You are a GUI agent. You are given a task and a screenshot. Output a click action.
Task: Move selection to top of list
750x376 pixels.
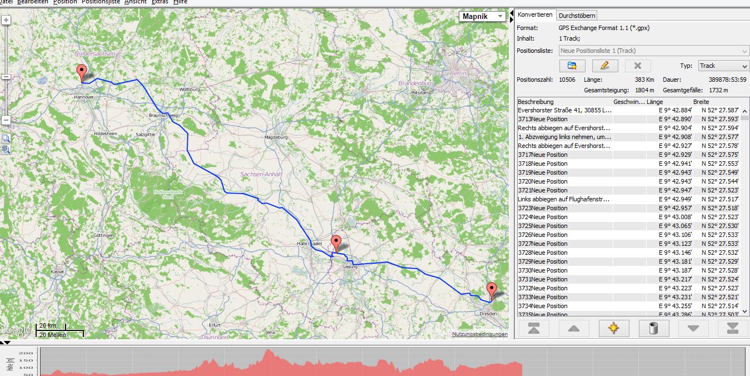tap(533, 328)
